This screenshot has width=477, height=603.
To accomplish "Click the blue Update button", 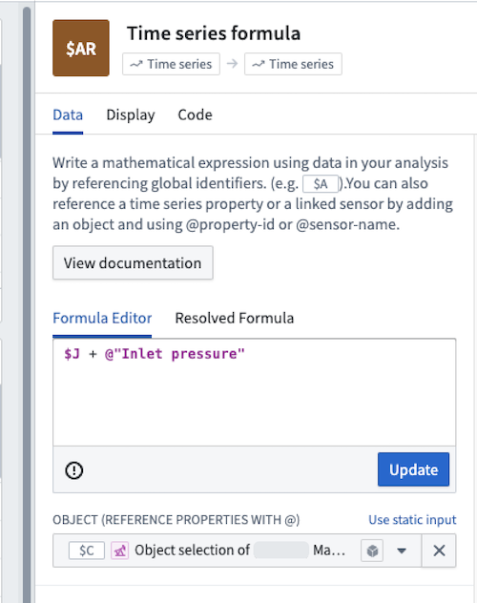I will tap(413, 469).
